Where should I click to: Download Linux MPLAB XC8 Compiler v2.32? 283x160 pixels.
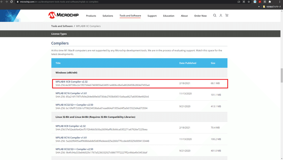click(x=70, y=126)
